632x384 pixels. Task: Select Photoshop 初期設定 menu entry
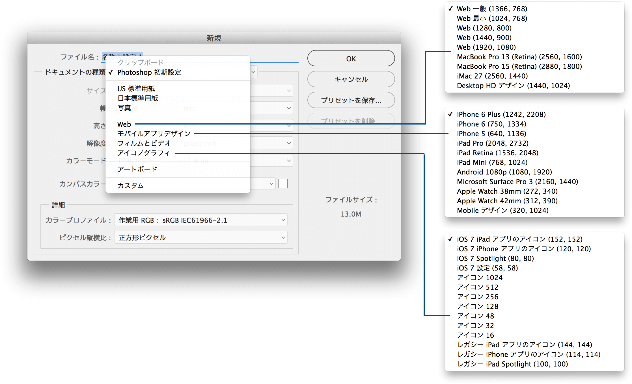coord(178,72)
